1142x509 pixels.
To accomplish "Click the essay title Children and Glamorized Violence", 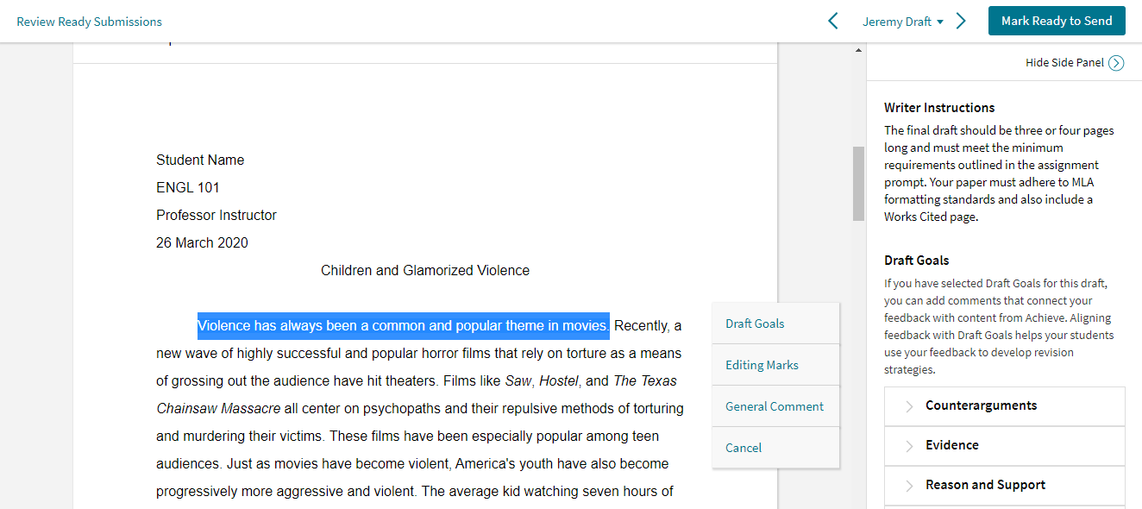I will point(424,271).
